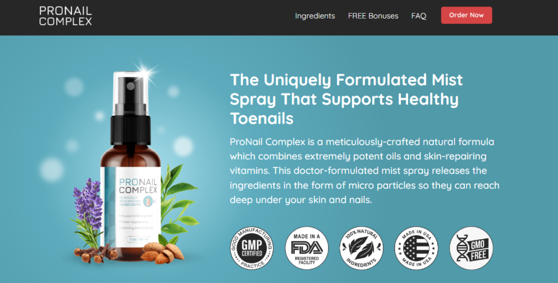Select the GMO Free DNA badge
The image size is (558, 283).
pos(471,248)
